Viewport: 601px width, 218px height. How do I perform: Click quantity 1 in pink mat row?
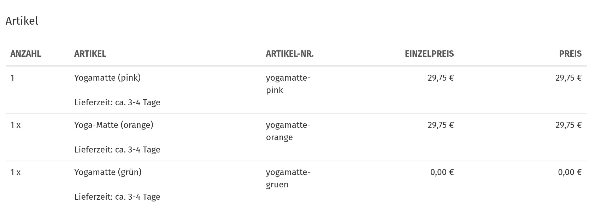pyautogui.click(x=12, y=78)
